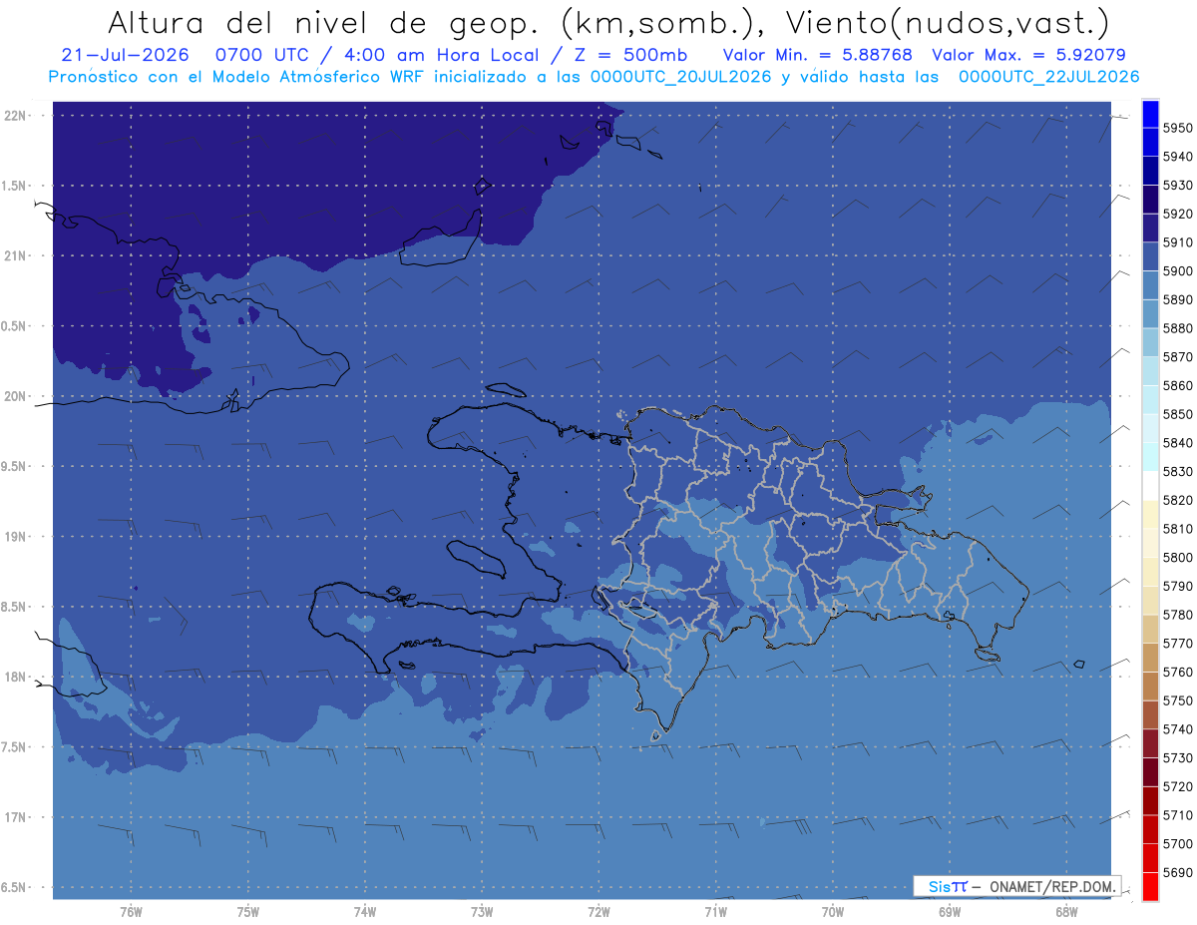Pick the colorbar swatch between 5760 and 5770

pos(1150,658)
